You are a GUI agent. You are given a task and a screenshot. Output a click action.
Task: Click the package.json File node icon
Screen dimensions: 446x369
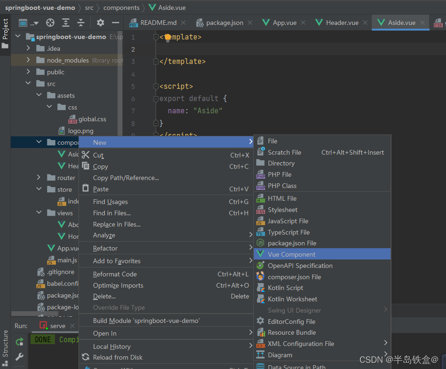click(260, 243)
